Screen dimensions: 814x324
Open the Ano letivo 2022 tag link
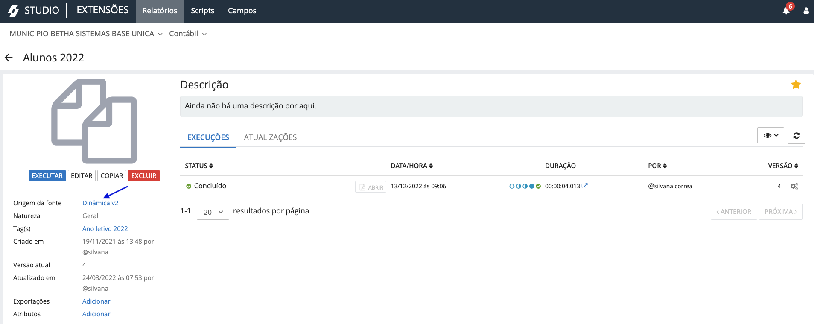coord(105,229)
